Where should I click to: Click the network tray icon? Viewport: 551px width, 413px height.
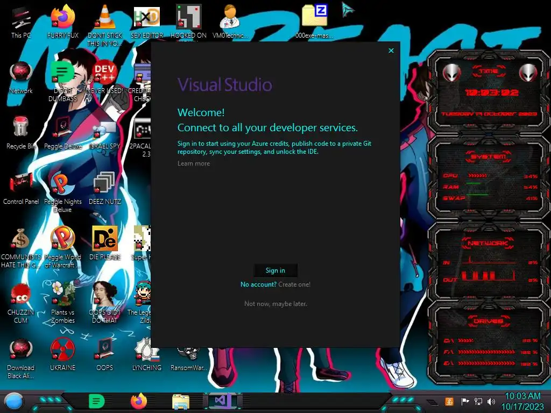click(478, 401)
